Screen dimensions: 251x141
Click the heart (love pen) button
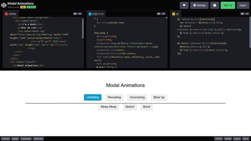pyautogui.click(x=184, y=5)
